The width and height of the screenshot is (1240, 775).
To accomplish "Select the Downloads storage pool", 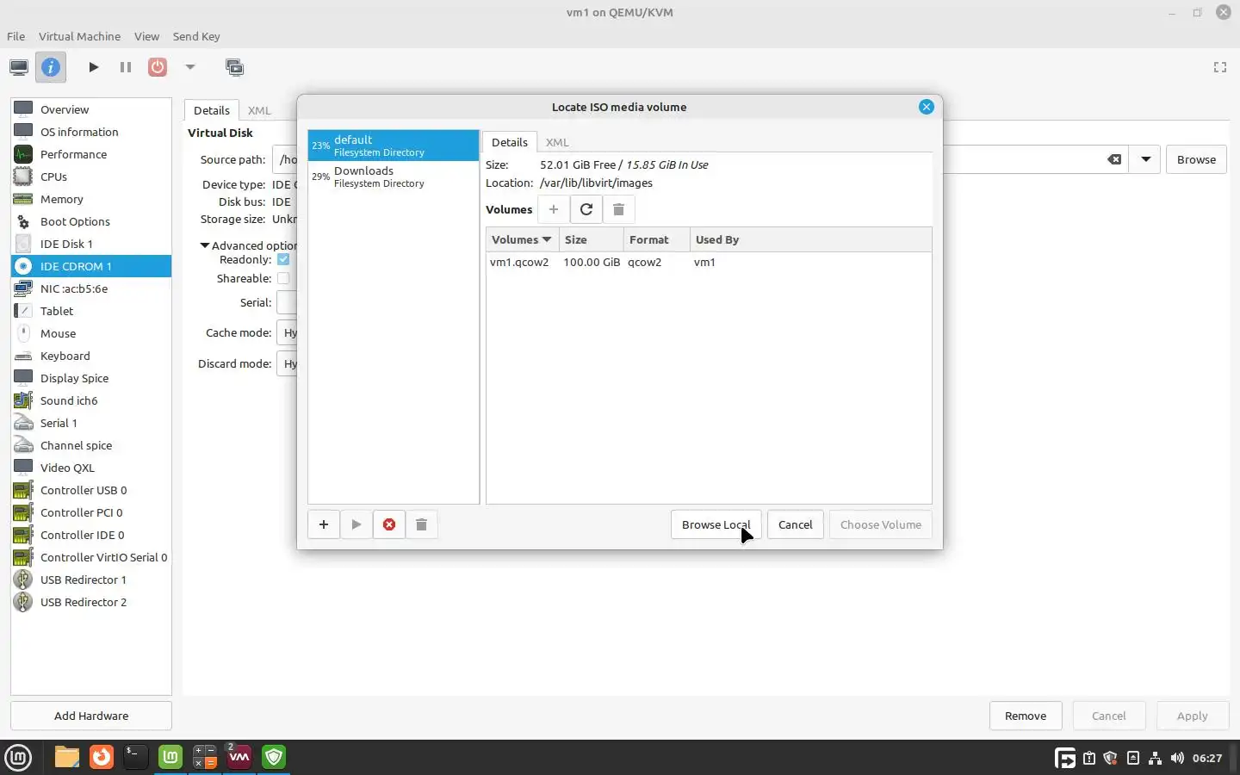I will [394, 177].
